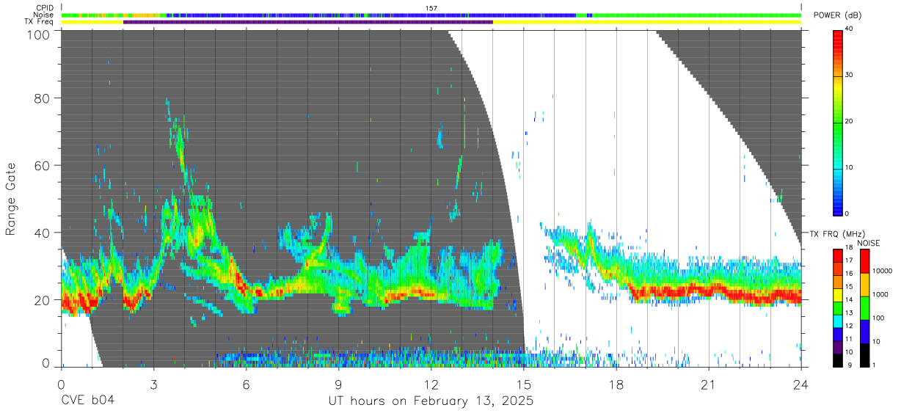Click the 'CPID' row label
The height and width of the screenshot is (416, 901).
point(45,8)
